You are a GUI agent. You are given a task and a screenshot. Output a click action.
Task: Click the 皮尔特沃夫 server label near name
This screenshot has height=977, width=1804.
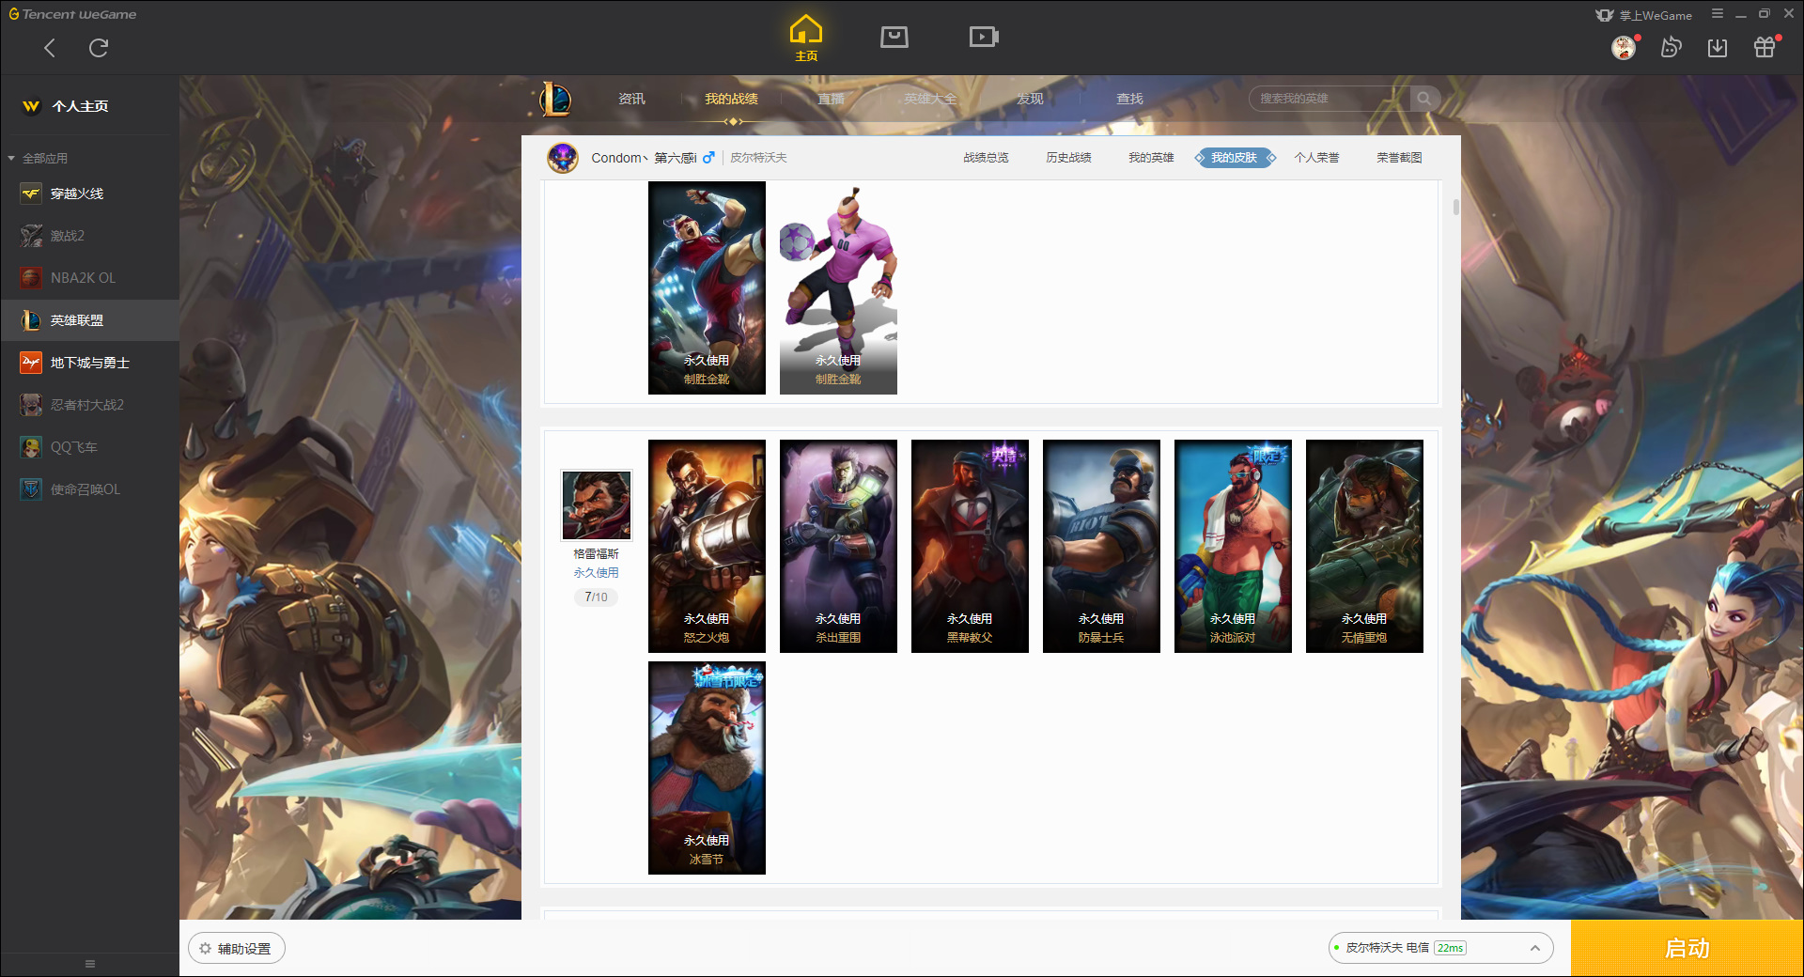coord(758,158)
